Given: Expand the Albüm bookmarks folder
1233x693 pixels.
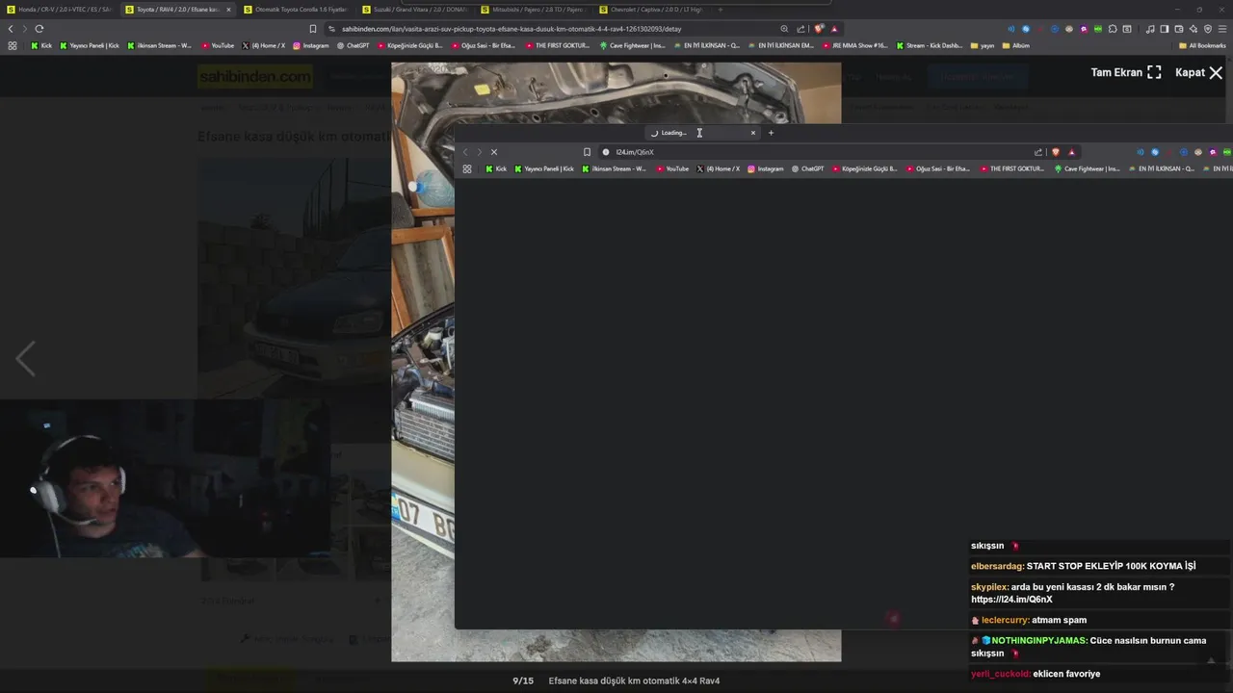Looking at the screenshot, I should point(1015,45).
